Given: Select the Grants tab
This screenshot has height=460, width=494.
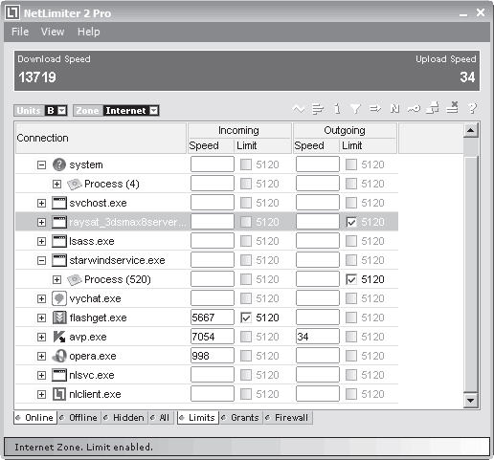Looking at the screenshot, I should [x=241, y=418].
